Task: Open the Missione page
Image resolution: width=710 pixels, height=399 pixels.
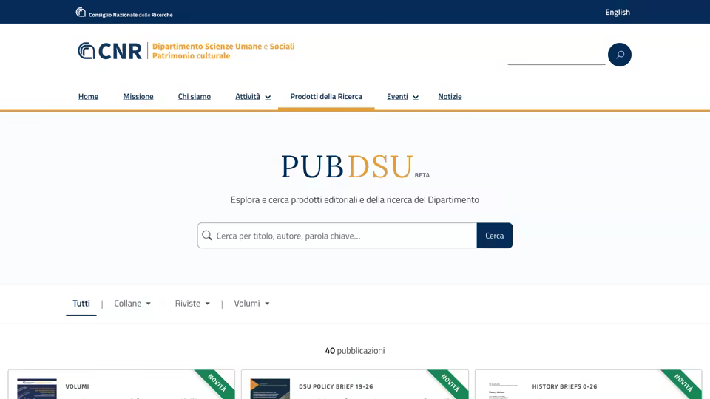Action: (x=138, y=96)
